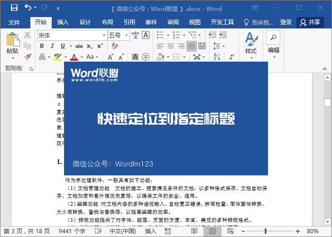
Task: Open the 引用 tab
Action: (x=129, y=22)
